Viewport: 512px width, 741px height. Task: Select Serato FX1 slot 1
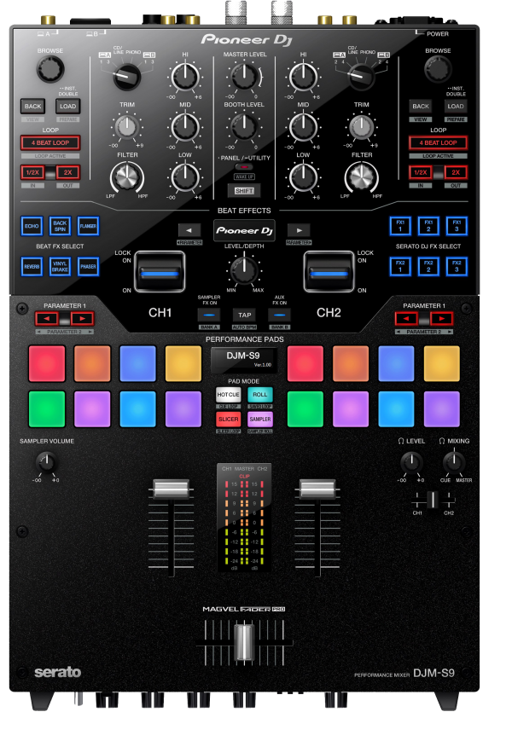(400, 226)
